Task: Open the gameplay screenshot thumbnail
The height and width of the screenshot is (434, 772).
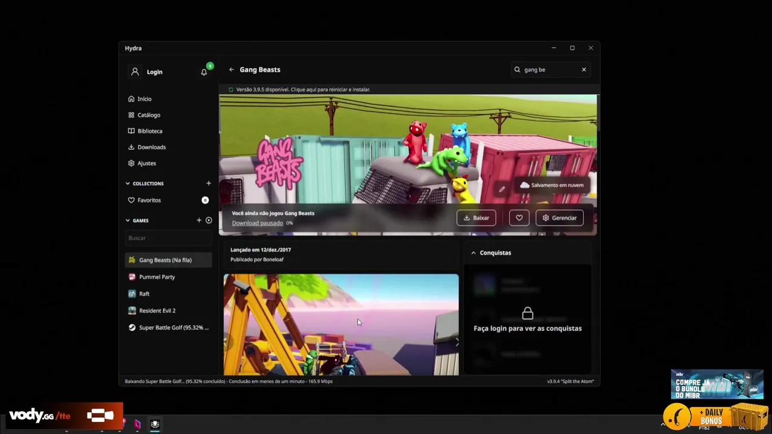Action: click(x=341, y=325)
